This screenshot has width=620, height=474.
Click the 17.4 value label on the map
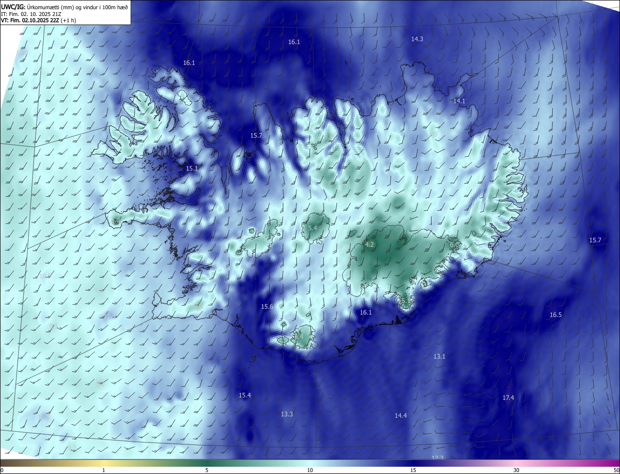508,397
